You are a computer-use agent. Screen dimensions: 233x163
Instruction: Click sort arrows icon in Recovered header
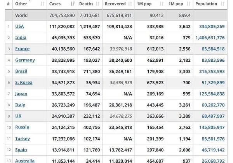(130, 4)
